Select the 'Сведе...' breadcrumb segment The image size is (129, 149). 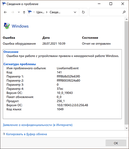coord(55,12)
